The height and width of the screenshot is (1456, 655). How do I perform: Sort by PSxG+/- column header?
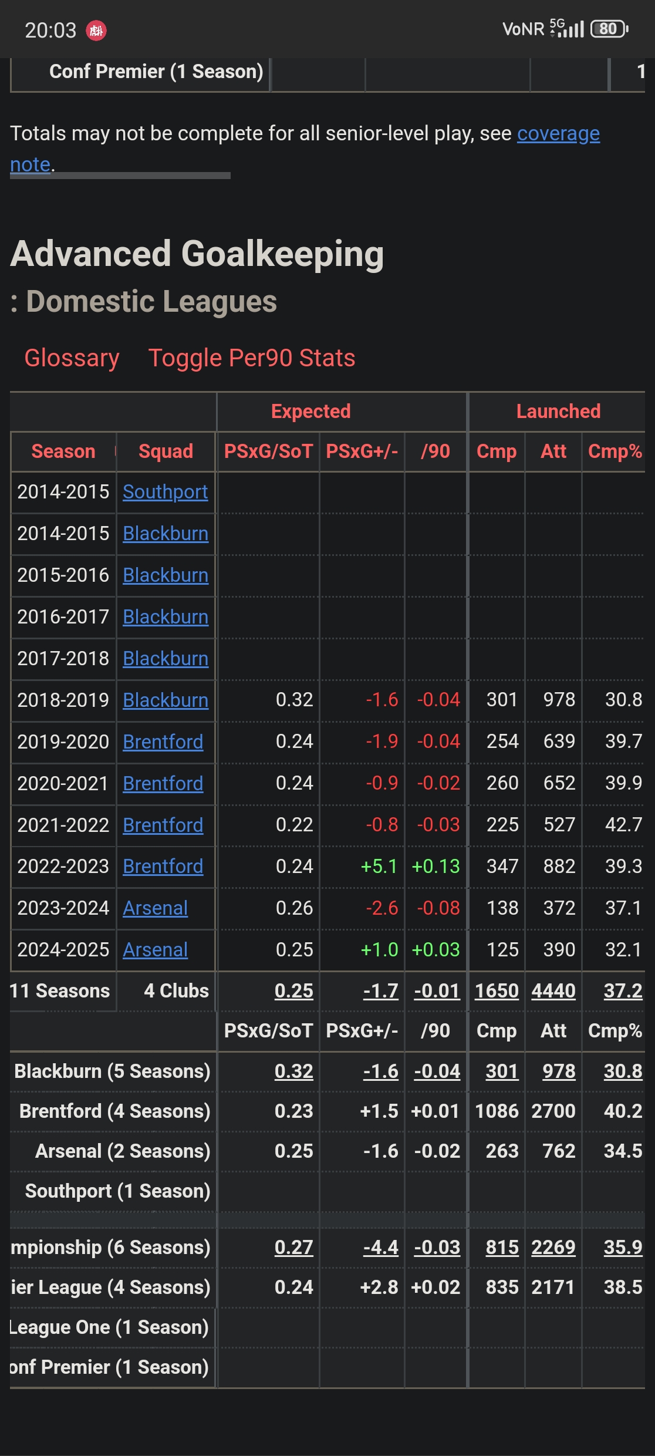362,451
